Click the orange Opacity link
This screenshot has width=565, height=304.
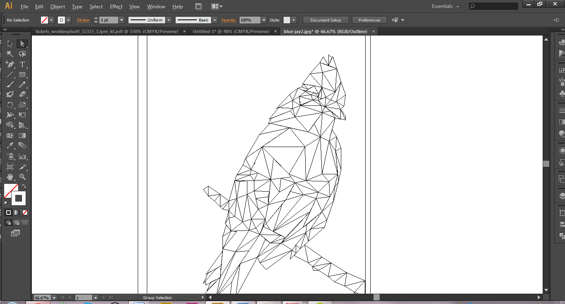click(x=229, y=20)
